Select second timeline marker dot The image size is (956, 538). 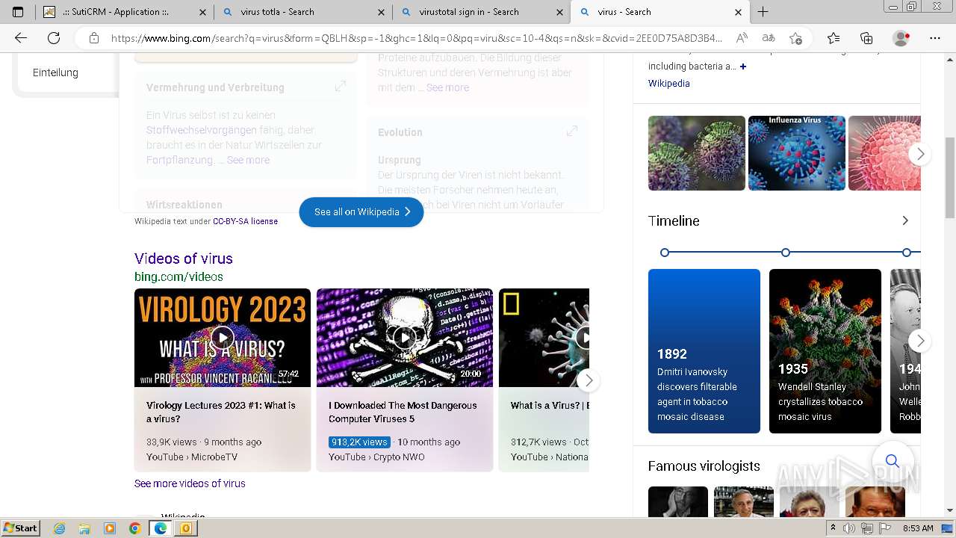[x=786, y=253]
